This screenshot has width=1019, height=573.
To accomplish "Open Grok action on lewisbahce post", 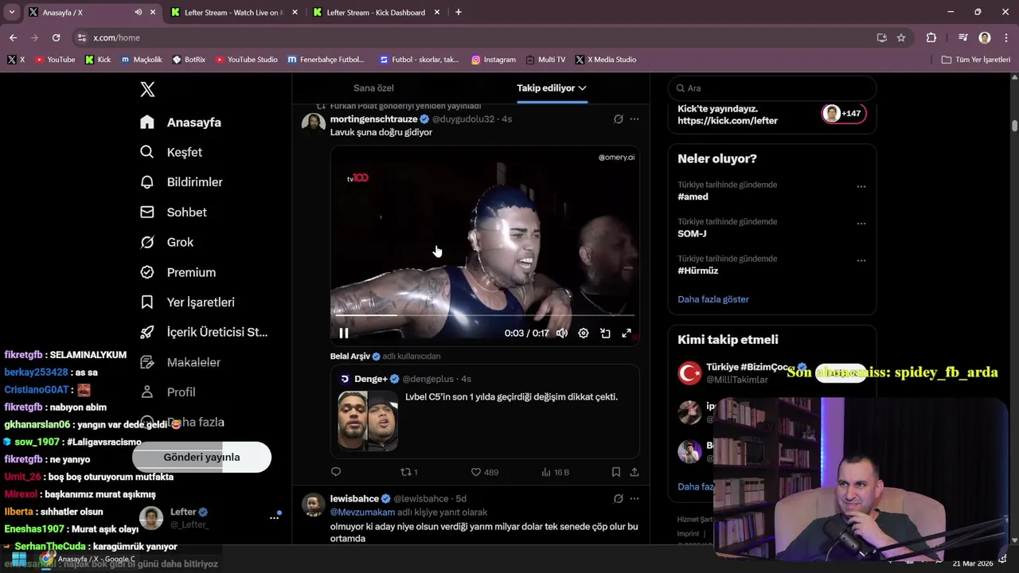I will click(x=618, y=499).
